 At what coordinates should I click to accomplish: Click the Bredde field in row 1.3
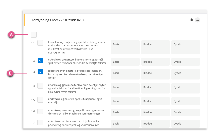(x=156, y=74)
